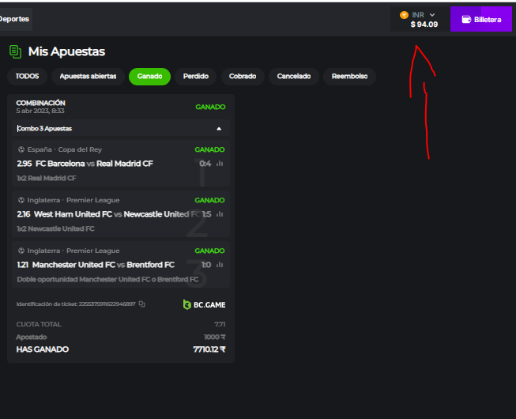
Task: Switch to Apuestas abiertas filter
Action: pos(88,77)
